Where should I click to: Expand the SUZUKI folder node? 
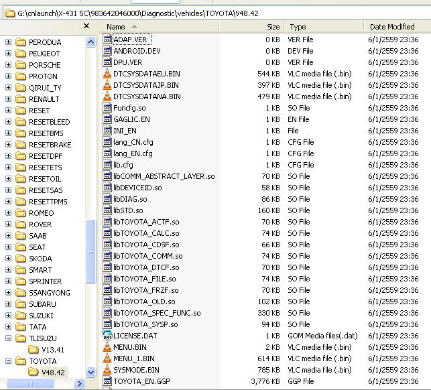pos(9,316)
